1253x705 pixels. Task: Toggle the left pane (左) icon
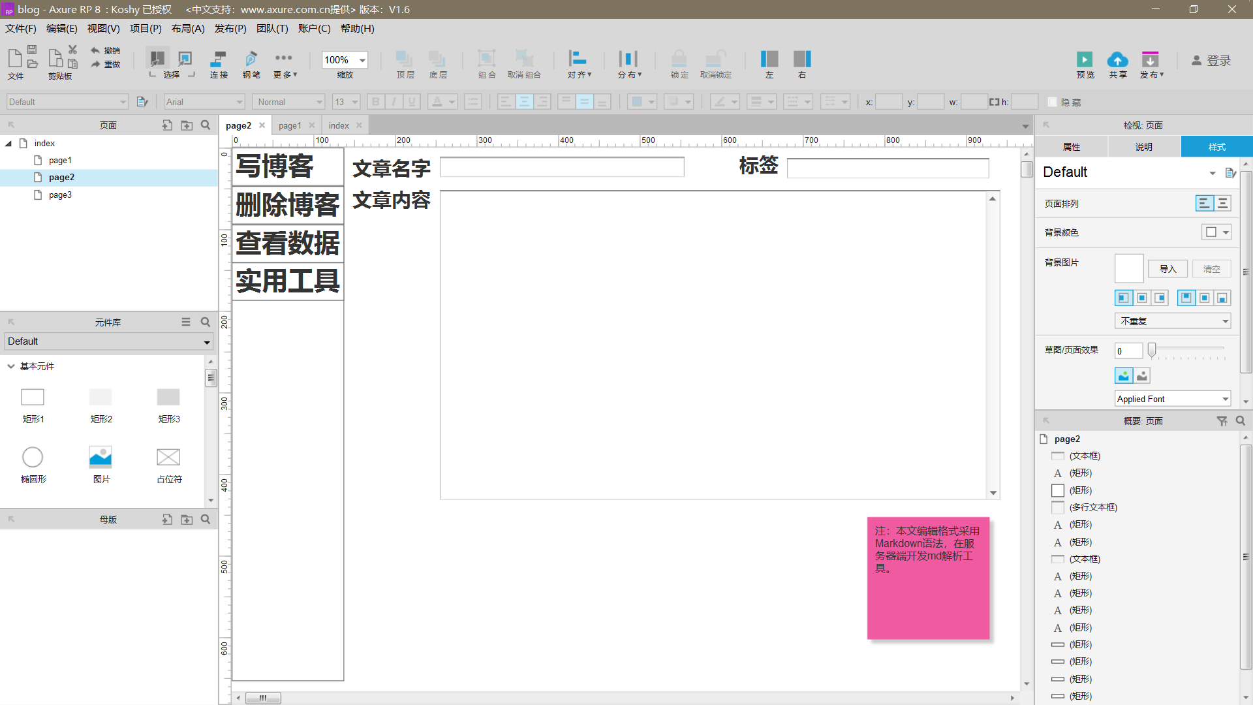[x=769, y=59]
